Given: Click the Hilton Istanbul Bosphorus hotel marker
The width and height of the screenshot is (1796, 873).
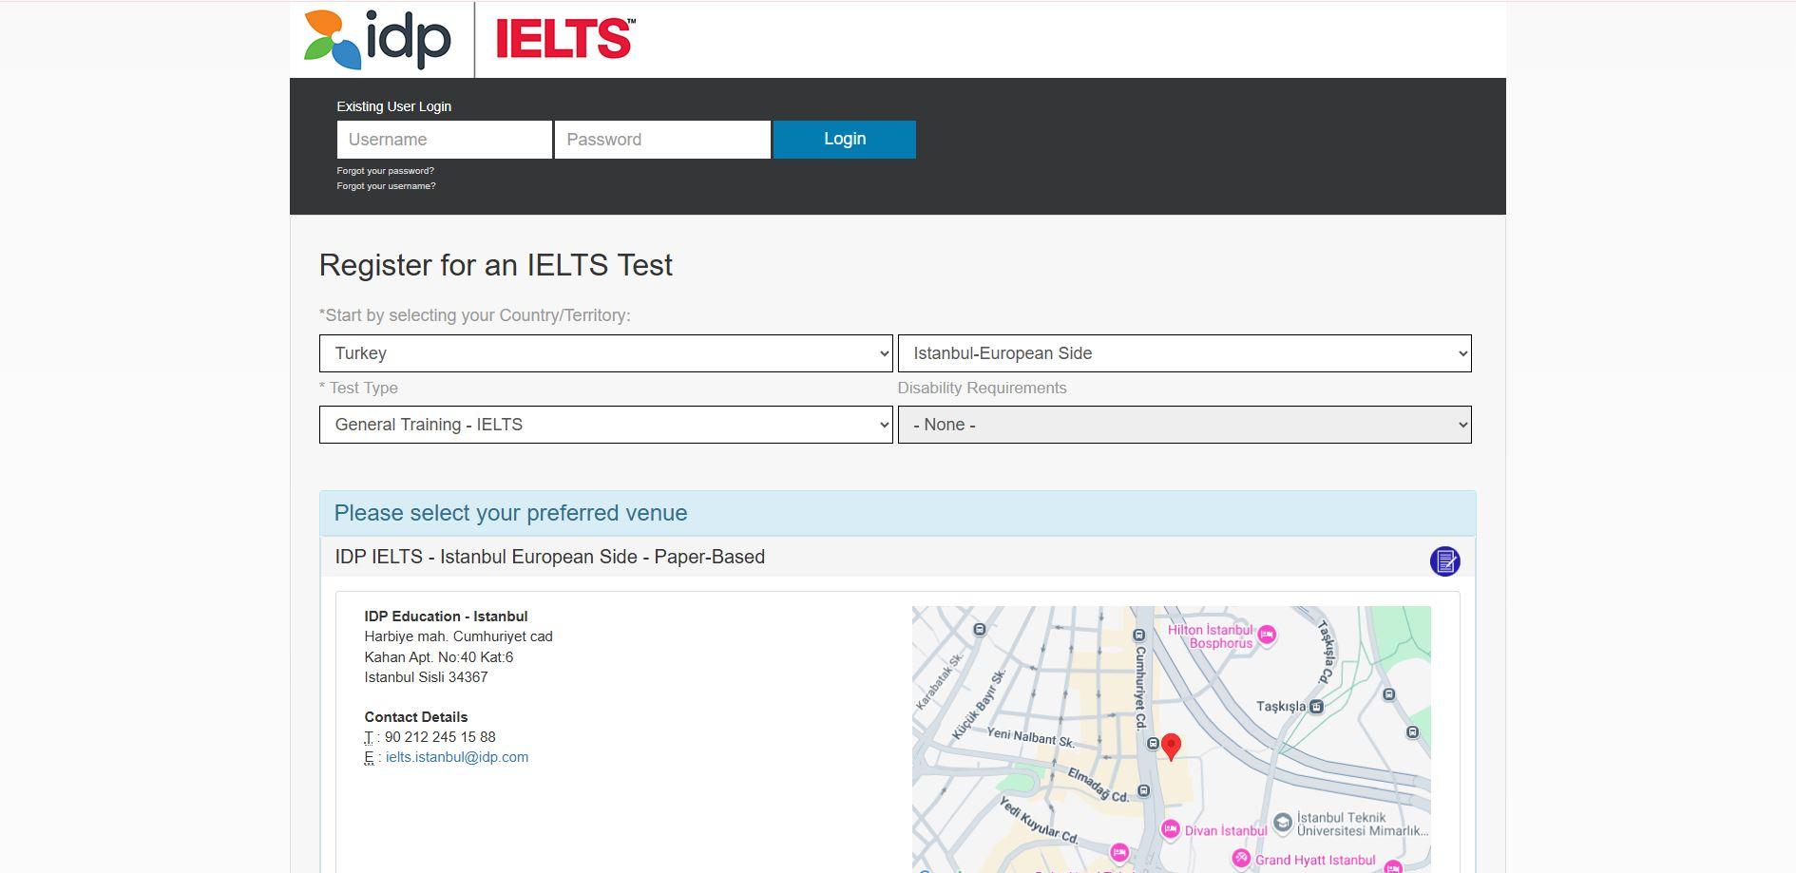Looking at the screenshot, I should click(x=1267, y=635).
